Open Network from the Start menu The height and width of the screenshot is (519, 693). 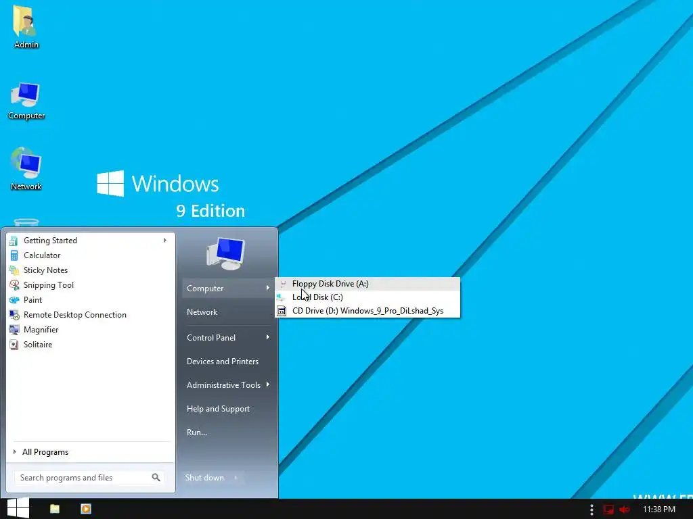[x=202, y=312]
